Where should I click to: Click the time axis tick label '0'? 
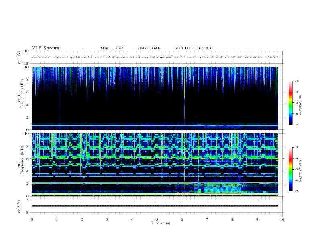(x=32, y=219)
